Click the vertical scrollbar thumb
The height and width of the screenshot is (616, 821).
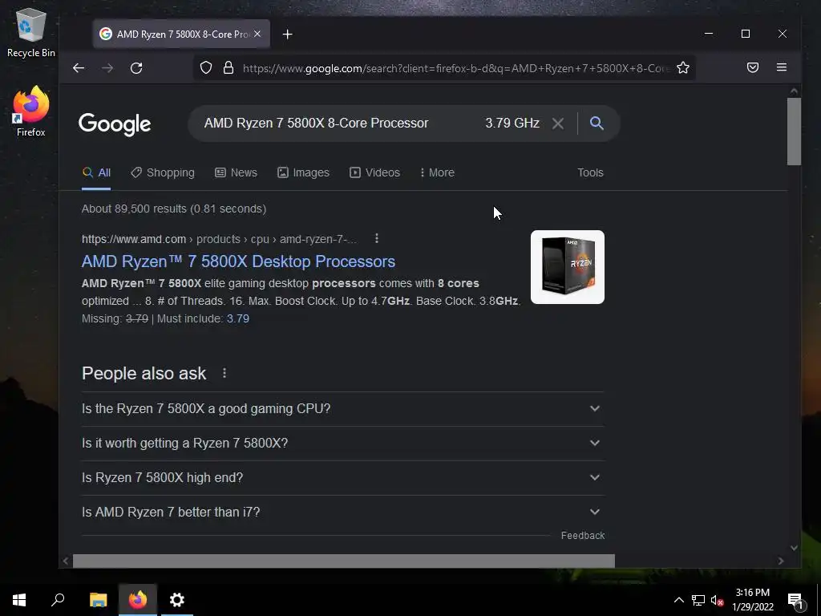(x=794, y=132)
